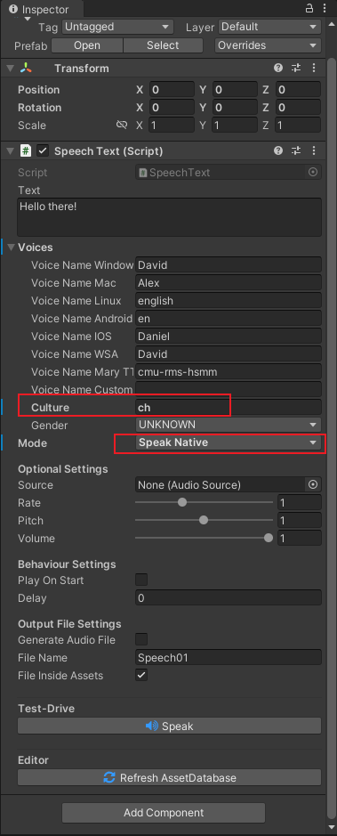The height and width of the screenshot is (836, 337).
Task: Open Transform presets slider icon
Action: (x=296, y=69)
